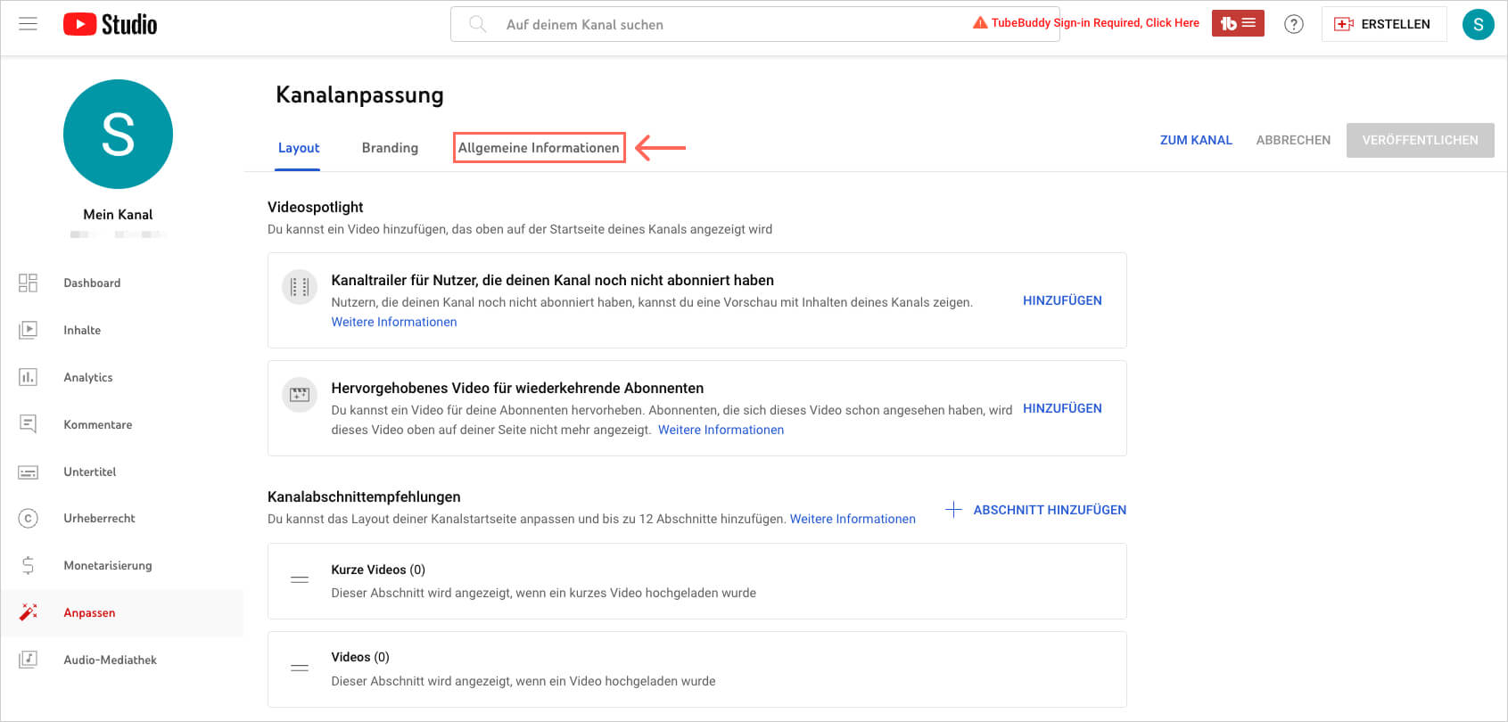Open the Audio-Mediathek sidebar item

(x=110, y=660)
